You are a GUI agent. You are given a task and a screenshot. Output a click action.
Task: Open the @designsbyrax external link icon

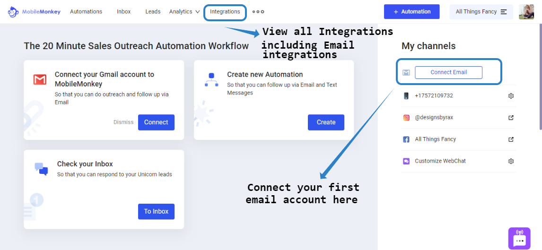point(511,118)
